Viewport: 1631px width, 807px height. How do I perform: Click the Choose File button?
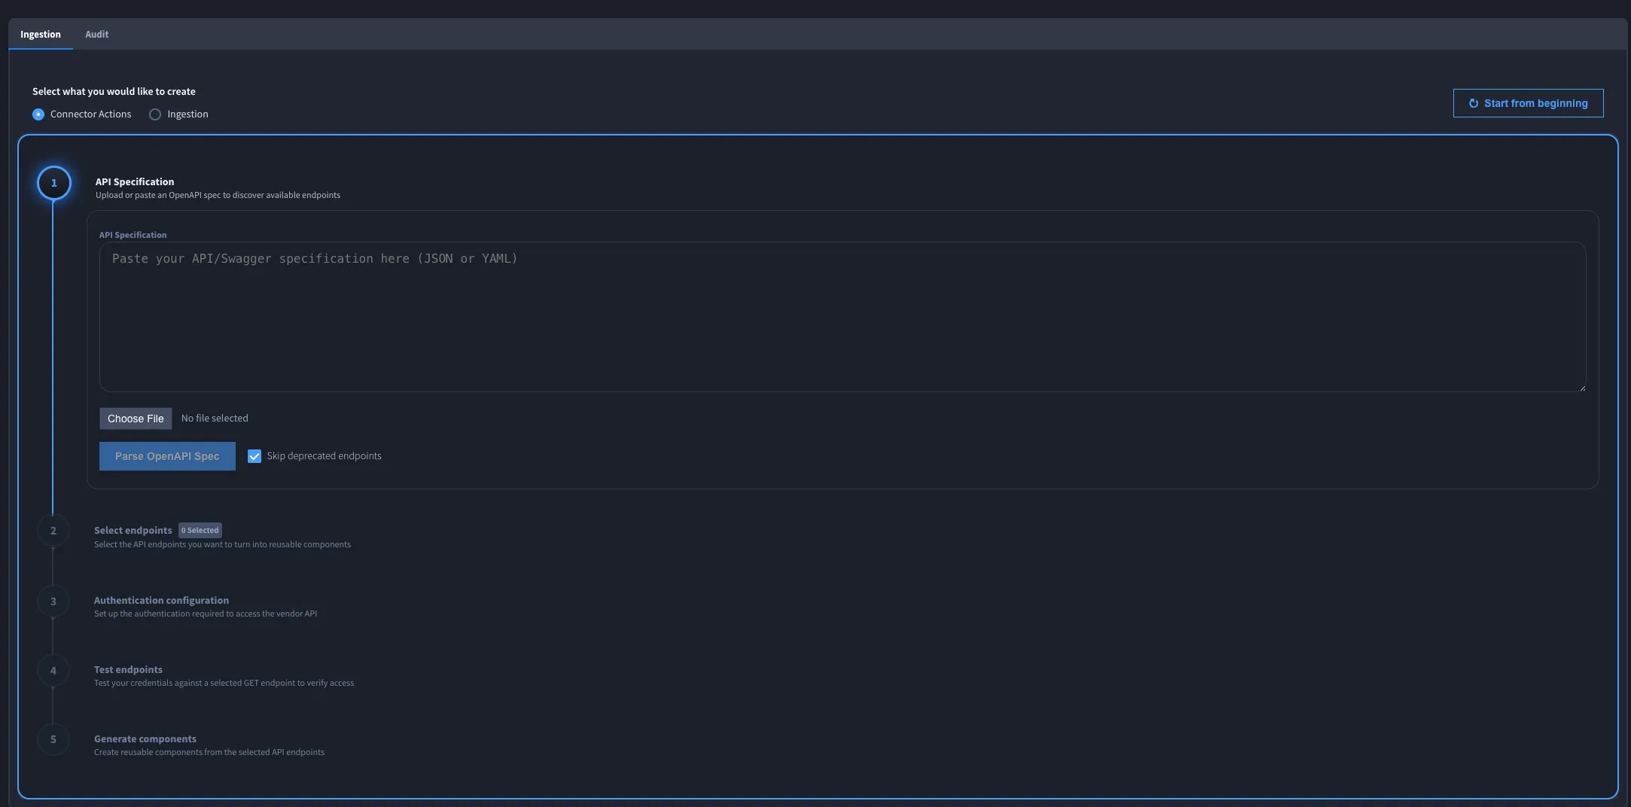pos(136,419)
